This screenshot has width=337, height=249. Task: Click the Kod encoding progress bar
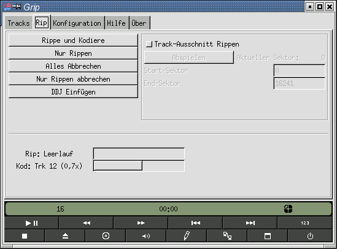[x=139, y=166]
